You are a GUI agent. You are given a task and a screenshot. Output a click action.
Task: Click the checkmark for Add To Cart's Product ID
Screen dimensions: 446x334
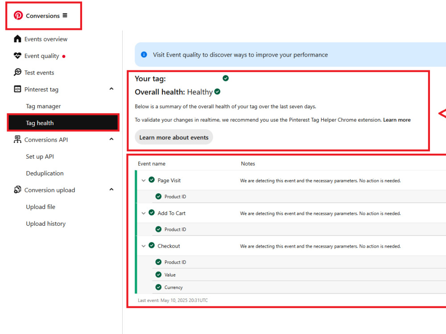(x=158, y=229)
